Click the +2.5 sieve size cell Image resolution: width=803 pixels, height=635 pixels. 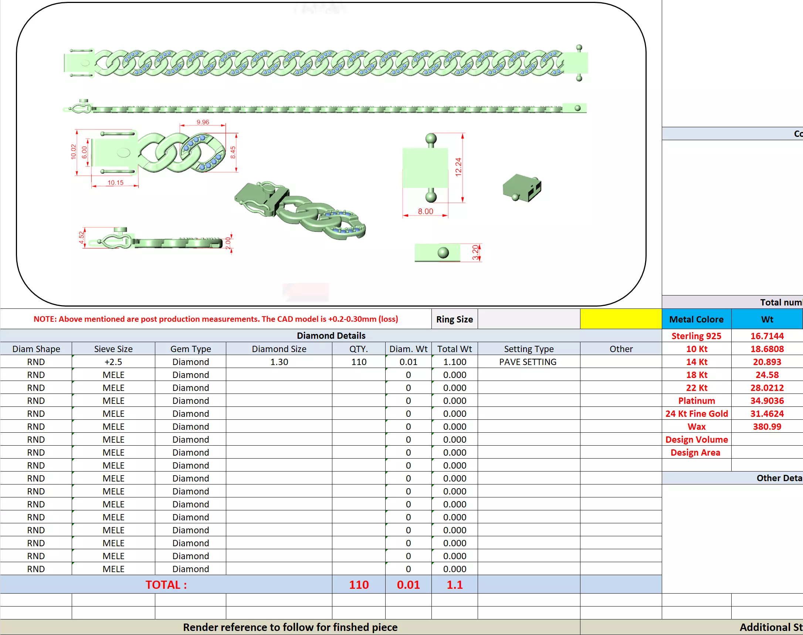pyautogui.click(x=113, y=362)
